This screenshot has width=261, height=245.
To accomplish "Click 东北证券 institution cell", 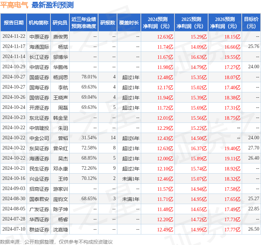I will pos(39,118).
